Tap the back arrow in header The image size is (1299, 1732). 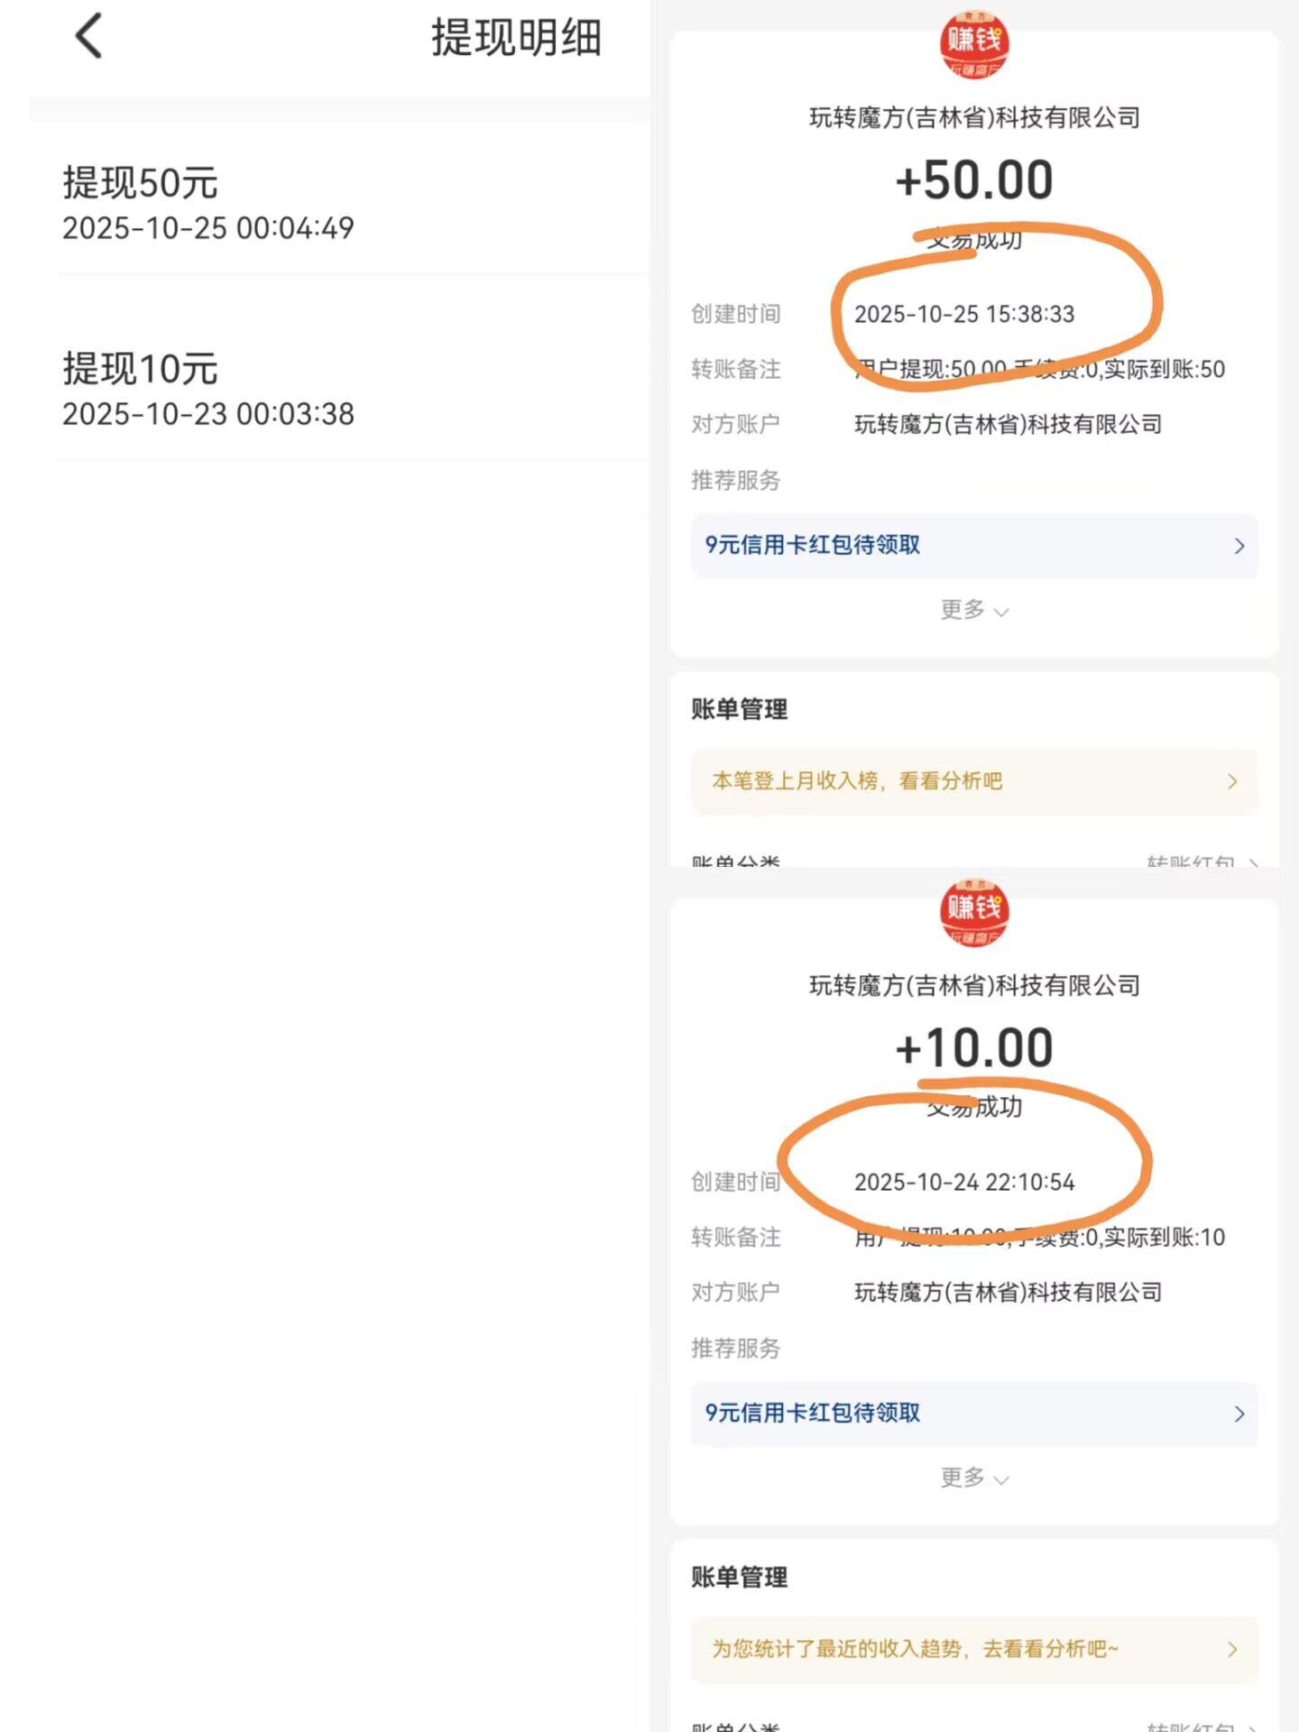pos(88,37)
